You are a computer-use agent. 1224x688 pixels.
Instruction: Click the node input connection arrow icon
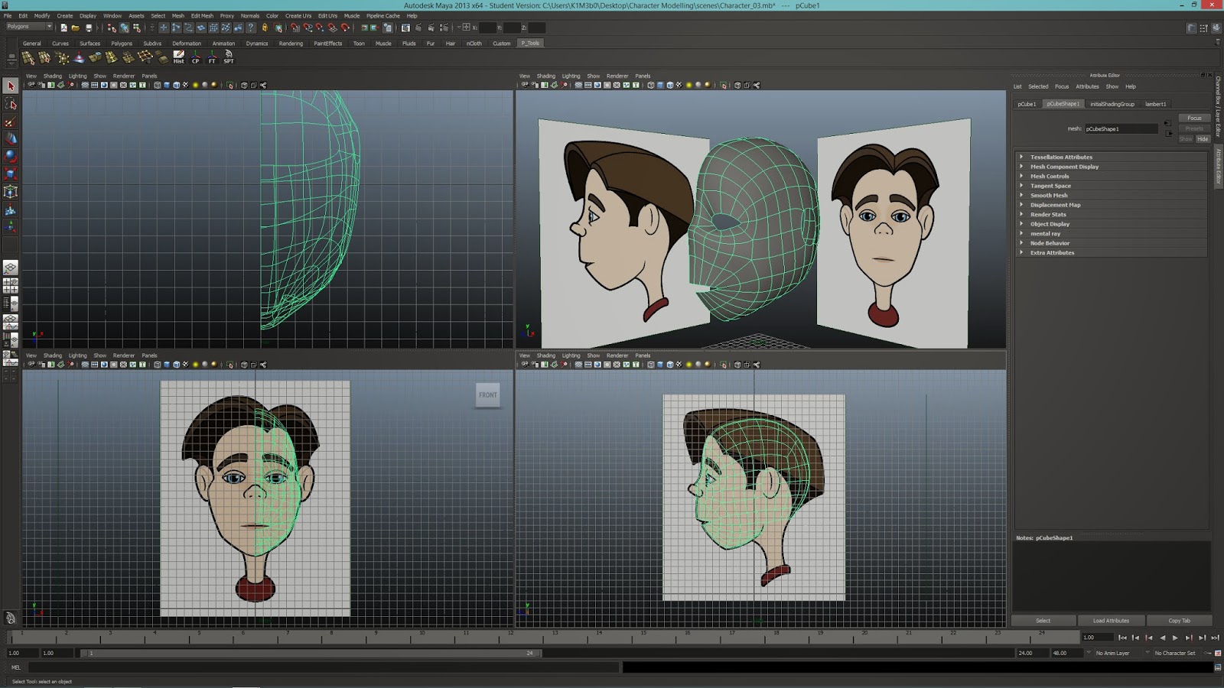(1167, 123)
